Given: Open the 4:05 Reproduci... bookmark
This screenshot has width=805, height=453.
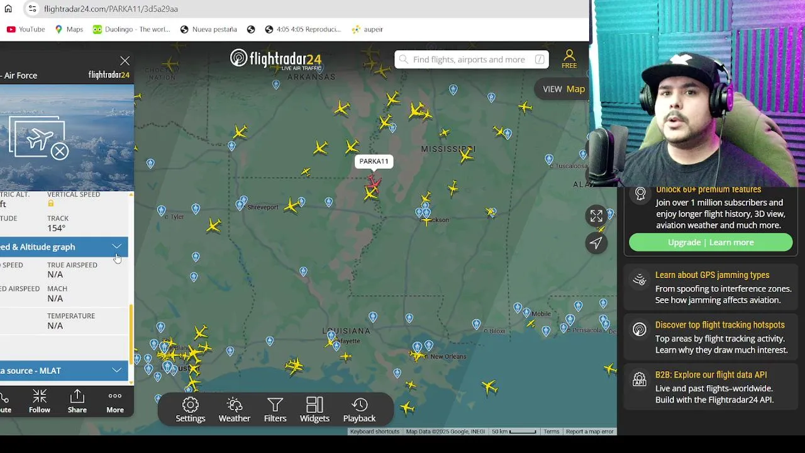Looking at the screenshot, I should tap(303, 29).
